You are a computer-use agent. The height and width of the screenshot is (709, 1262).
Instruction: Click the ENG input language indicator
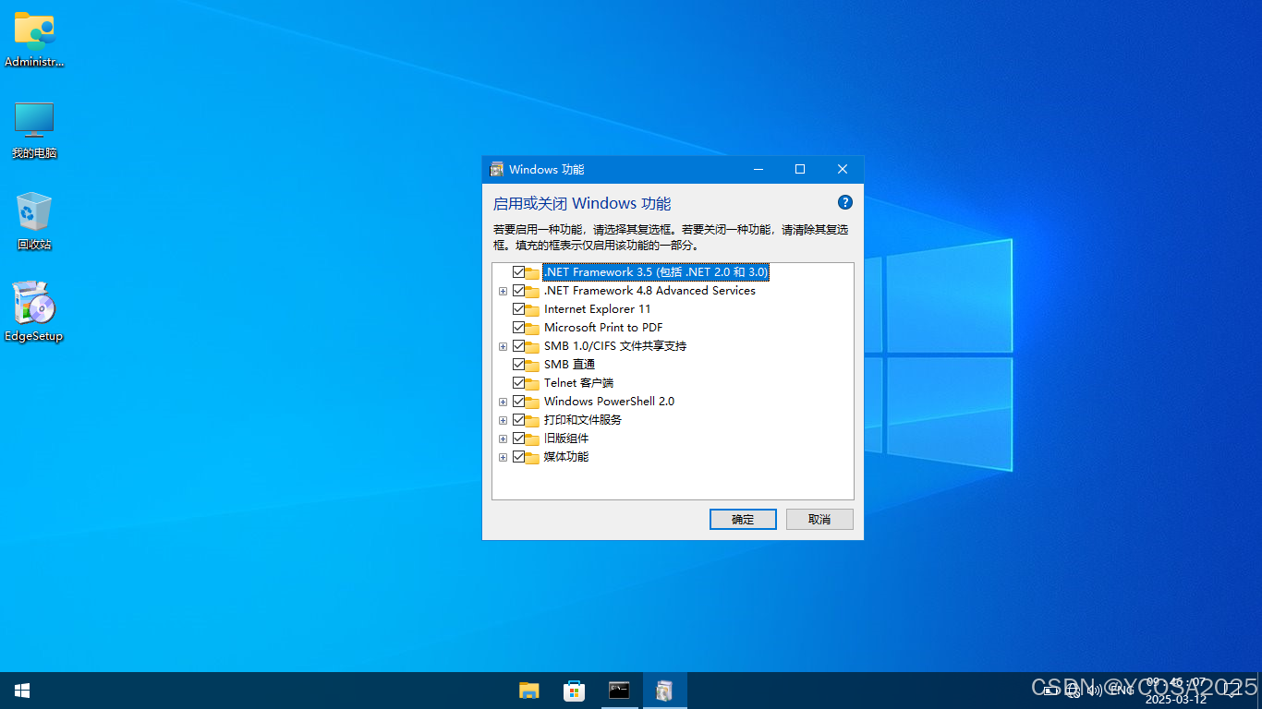[1122, 690]
